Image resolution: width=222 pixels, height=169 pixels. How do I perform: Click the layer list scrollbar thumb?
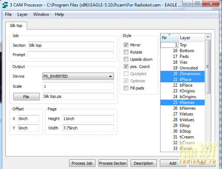[208, 67]
